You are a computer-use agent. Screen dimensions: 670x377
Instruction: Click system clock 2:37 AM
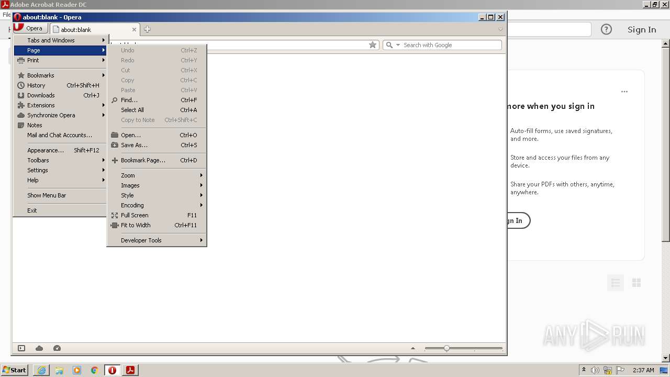[643, 370]
